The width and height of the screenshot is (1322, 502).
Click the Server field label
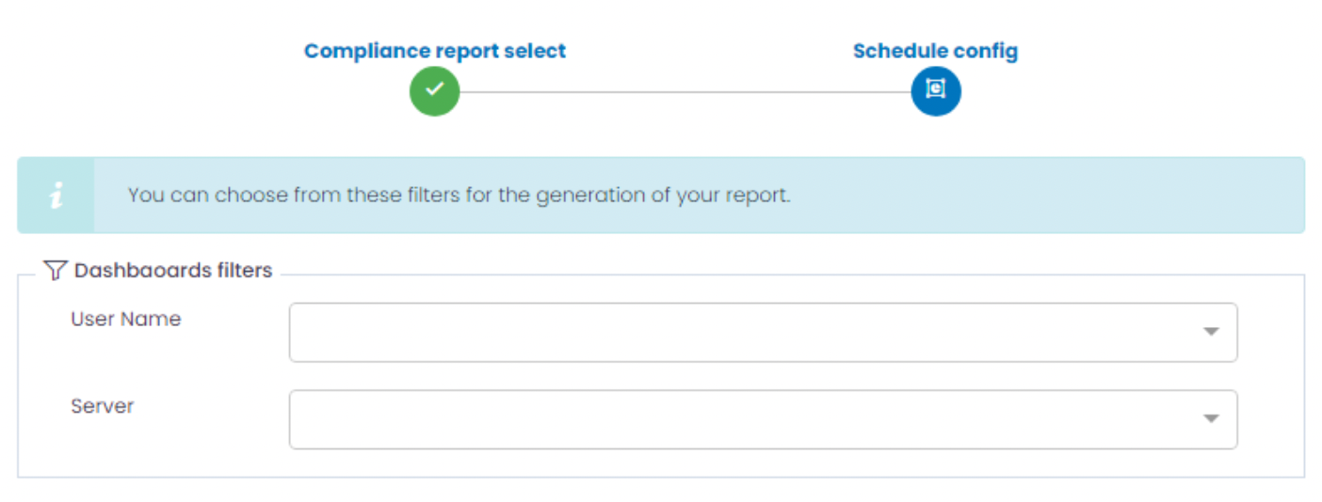point(102,406)
